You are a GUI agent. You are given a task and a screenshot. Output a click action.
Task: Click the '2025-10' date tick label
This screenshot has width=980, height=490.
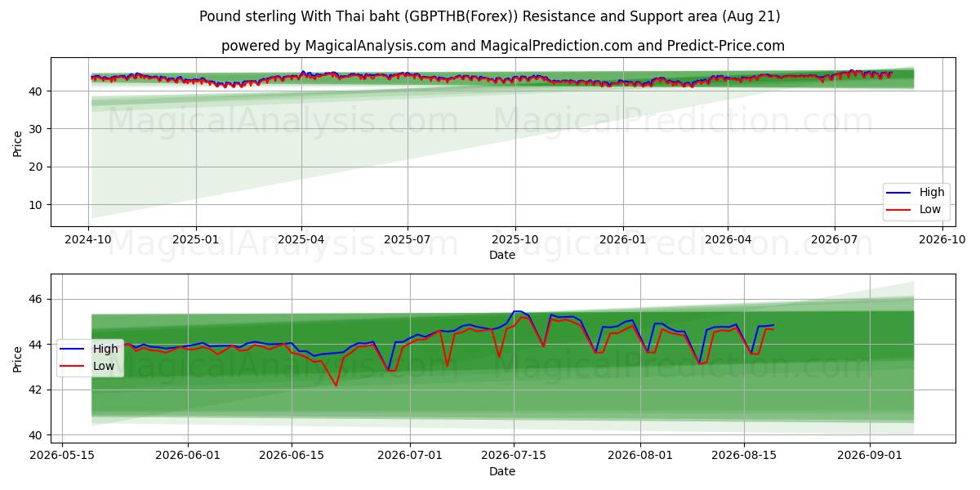514,239
